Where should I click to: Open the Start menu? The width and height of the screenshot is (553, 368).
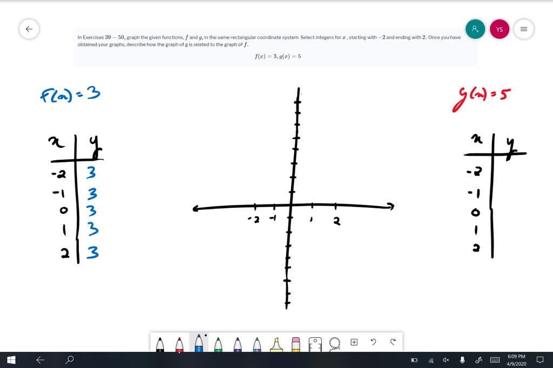[x=11, y=359]
